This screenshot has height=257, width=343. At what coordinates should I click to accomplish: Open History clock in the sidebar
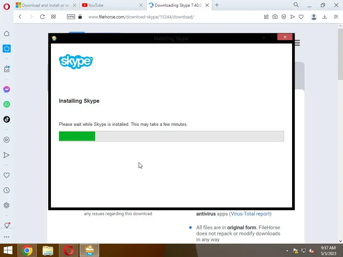click(7, 190)
